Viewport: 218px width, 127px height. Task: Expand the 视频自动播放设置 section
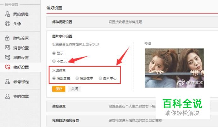(x=132, y=120)
